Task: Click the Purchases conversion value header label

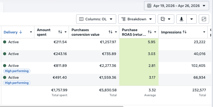Action: (x=85, y=32)
